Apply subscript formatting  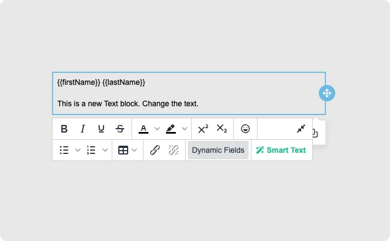click(x=222, y=129)
